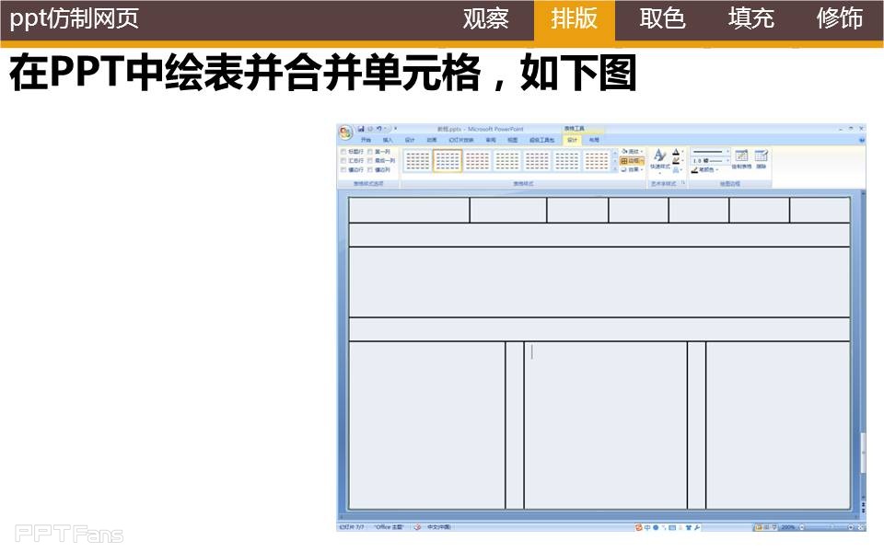884x552 pixels.
Task: Open the Shading (底纹) dropdown
Action: 632,151
